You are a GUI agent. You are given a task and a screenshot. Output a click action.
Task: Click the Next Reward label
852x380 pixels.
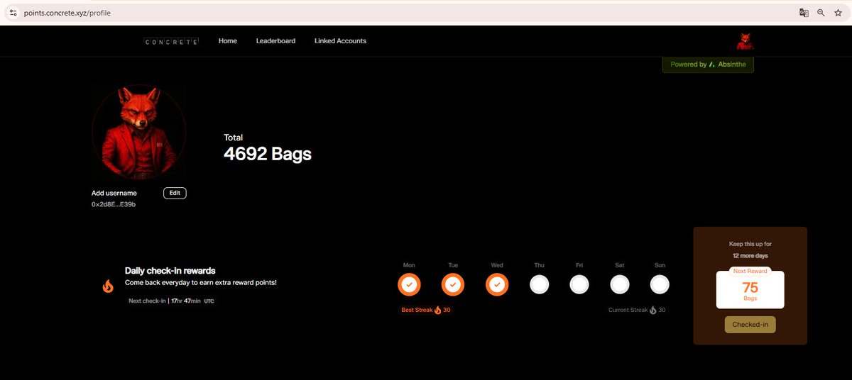pos(750,271)
